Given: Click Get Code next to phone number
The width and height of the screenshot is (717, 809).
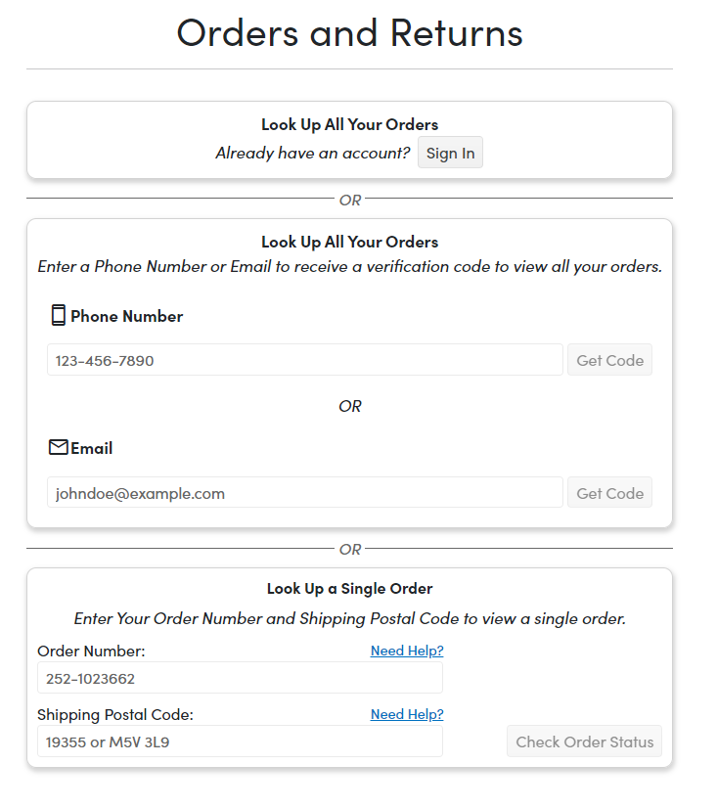Looking at the screenshot, I should pyautogui.click(x=609, y=360).
